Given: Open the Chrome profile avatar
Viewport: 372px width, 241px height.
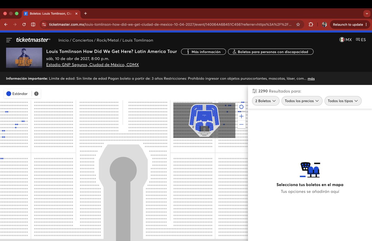Looking at the screenshot, I should (x=325, y=24).
